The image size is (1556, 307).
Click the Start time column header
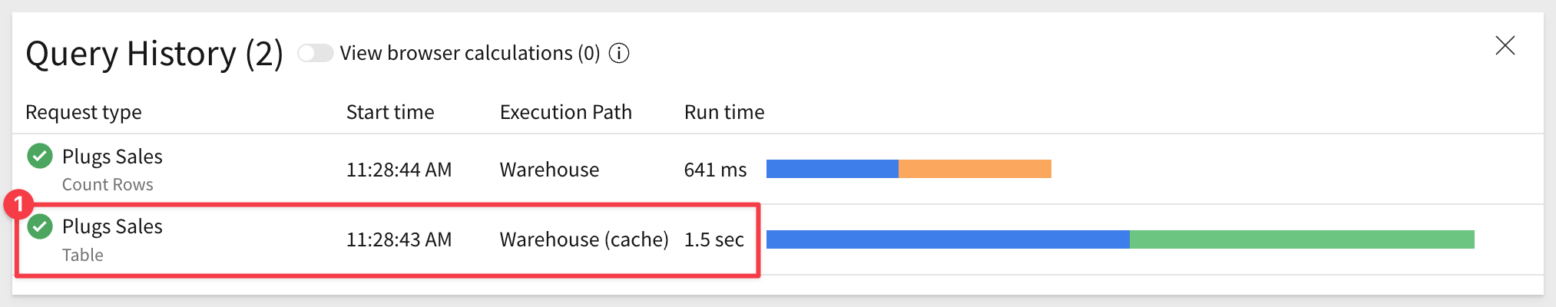coord(390,112)
